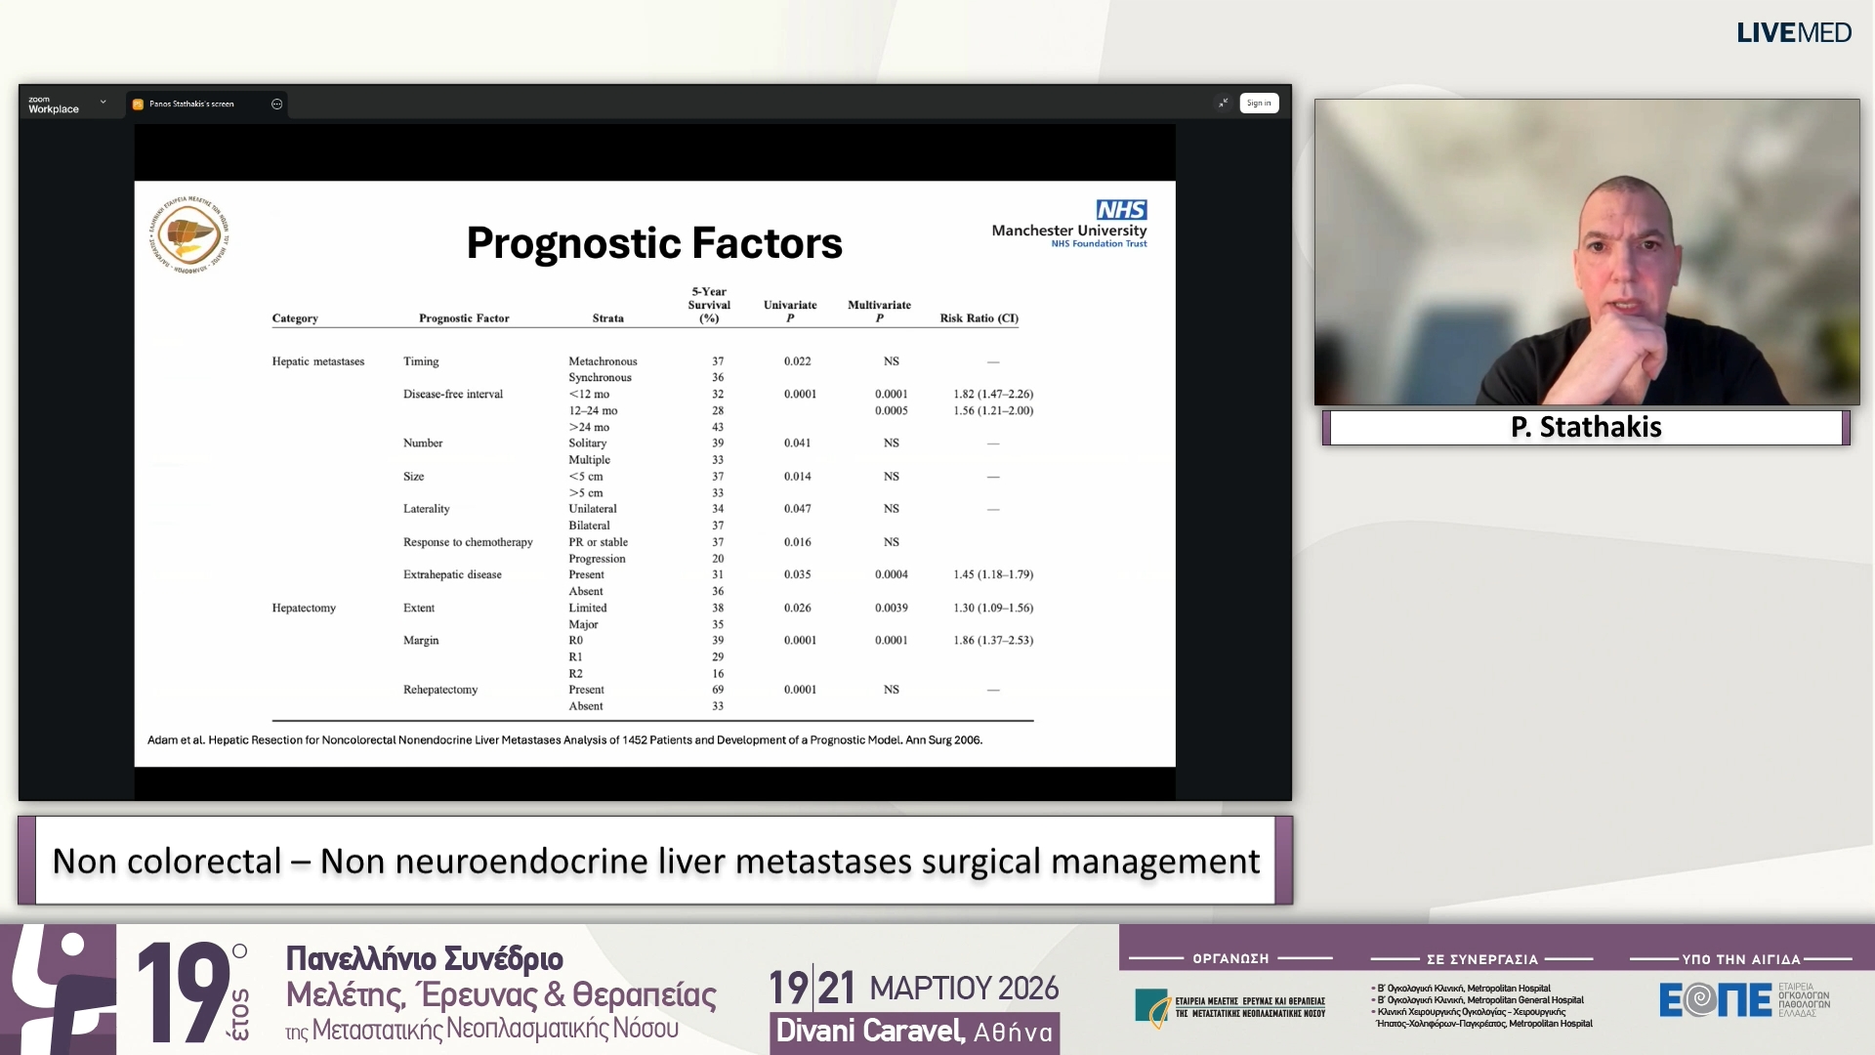Select the PS avatar icon on the screen share tab
The image size is (1875, 1055).
point(137,104)
